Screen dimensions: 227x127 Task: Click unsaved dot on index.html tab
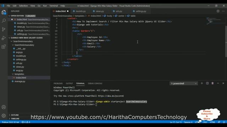tap(68, 11)
